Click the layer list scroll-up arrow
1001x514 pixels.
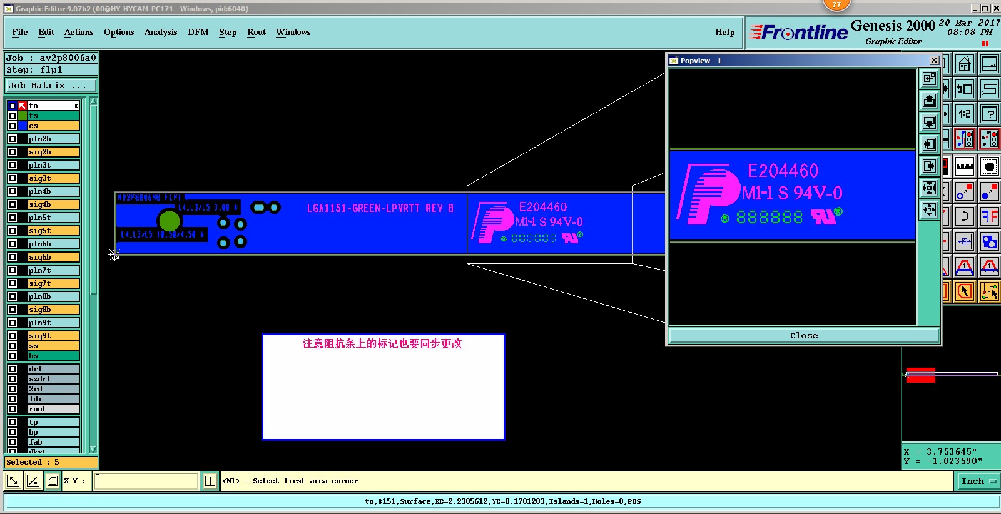93,101
